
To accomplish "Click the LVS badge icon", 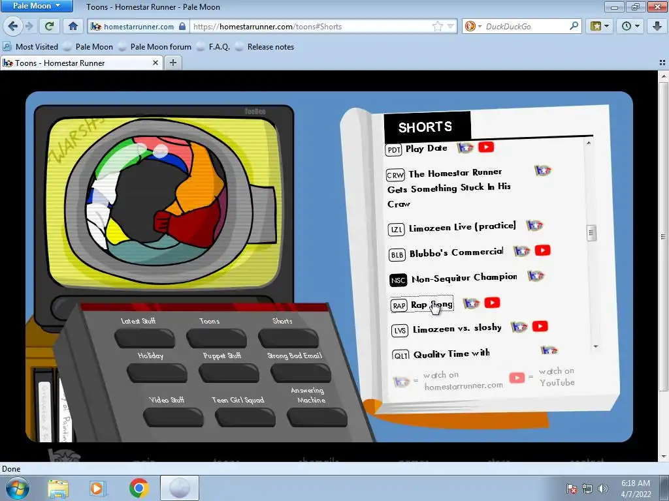I will click(400, 331).
